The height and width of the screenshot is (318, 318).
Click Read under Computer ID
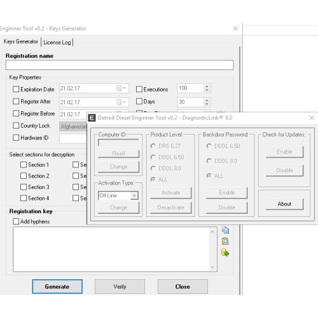pos(118,153)
